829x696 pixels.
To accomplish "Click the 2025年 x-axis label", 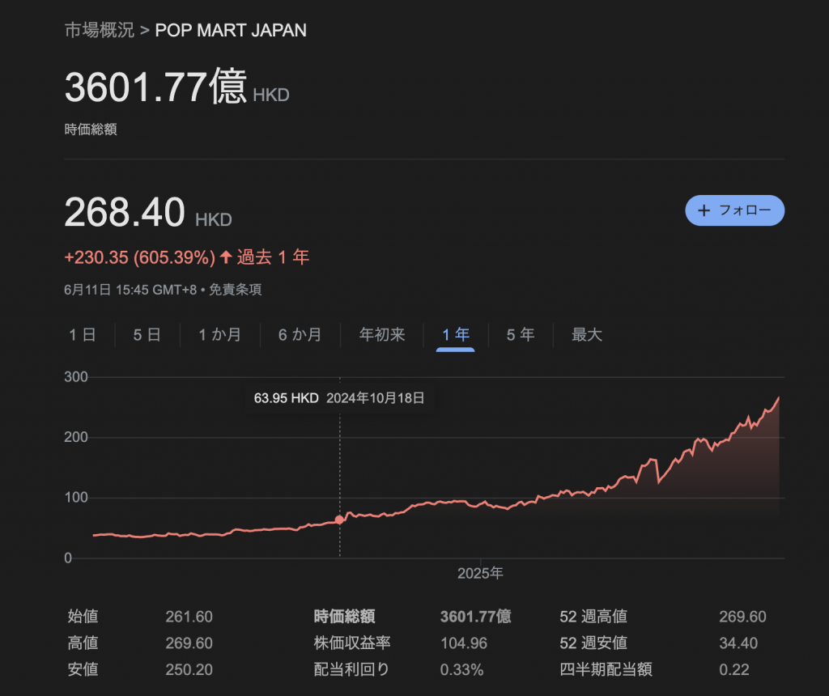I will (480, 574).
